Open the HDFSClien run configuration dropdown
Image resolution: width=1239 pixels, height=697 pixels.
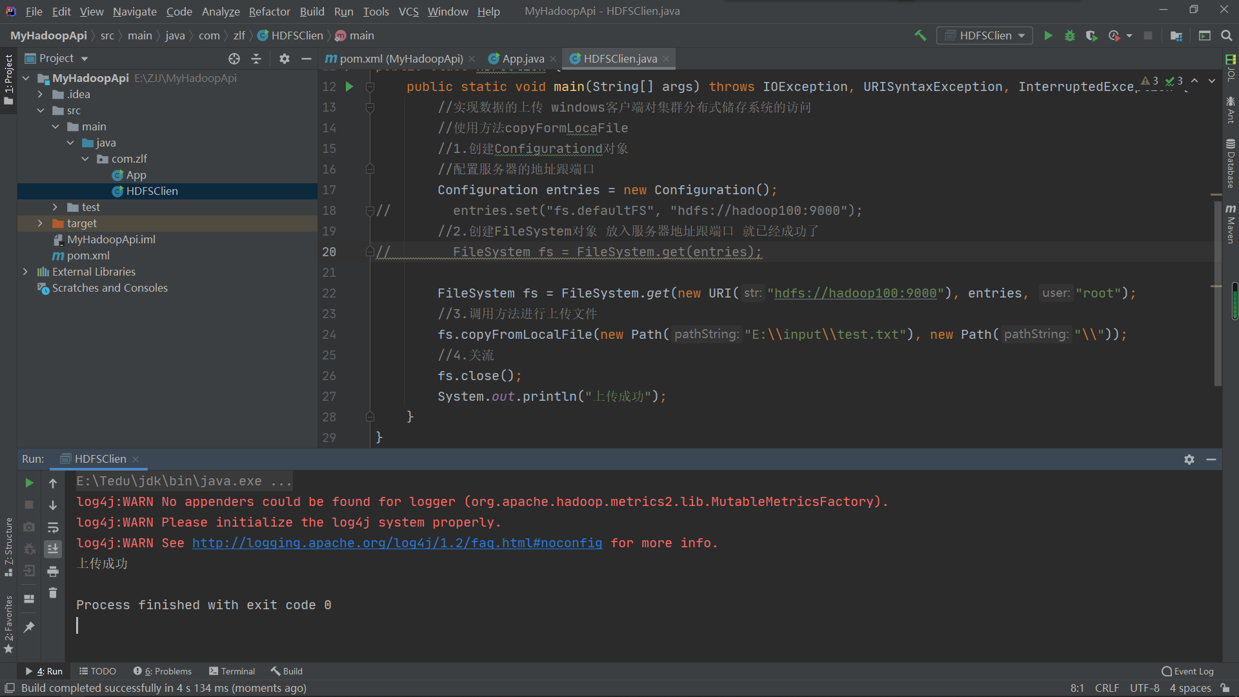pyautogui.click(x=985, y=35)
